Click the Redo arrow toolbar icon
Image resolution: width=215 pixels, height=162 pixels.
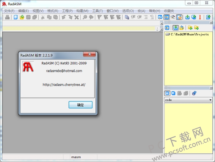coord(70,17)
